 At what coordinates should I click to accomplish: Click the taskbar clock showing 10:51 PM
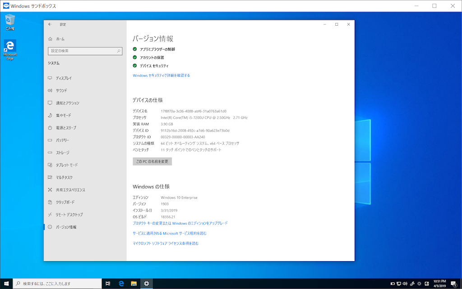(439, 284)
